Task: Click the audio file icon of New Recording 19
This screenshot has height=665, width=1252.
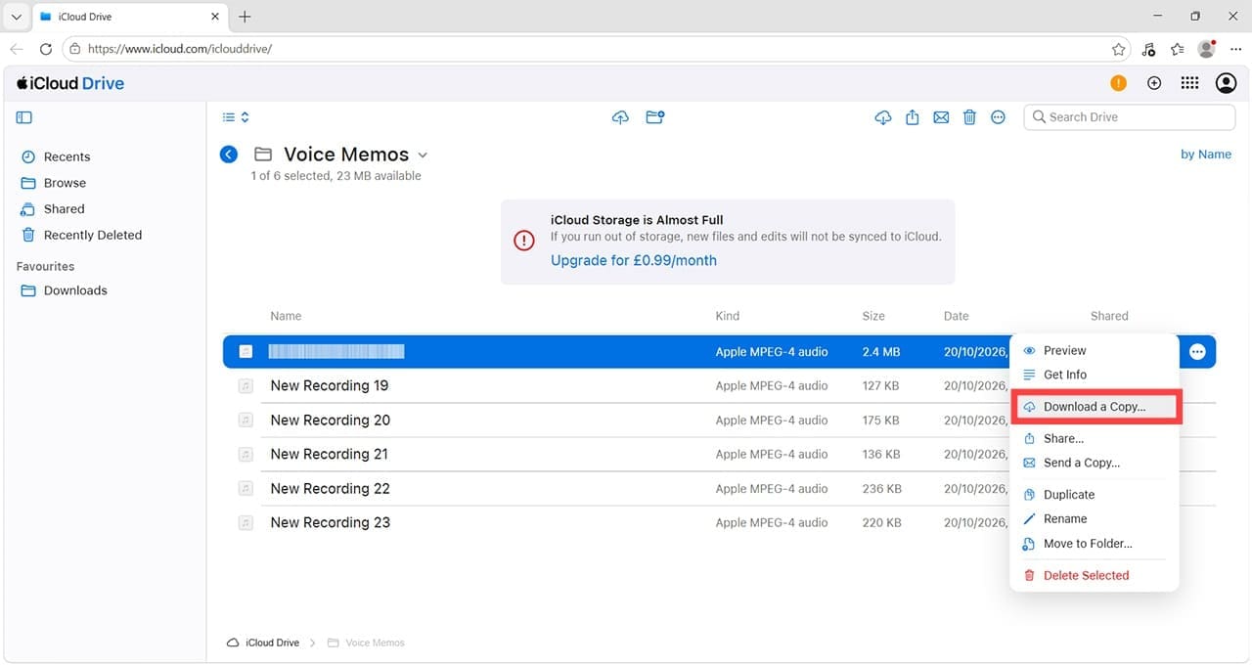Action: (246, 386)
